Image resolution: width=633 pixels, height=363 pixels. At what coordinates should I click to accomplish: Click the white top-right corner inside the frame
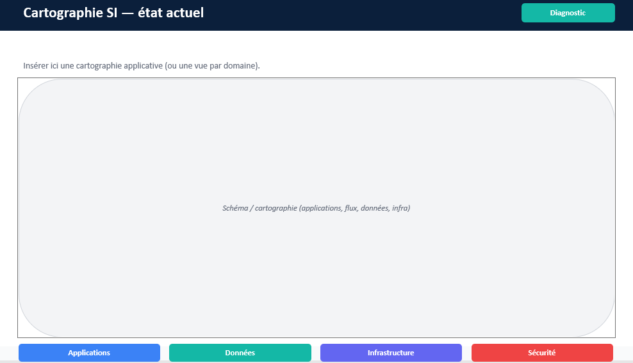612,81
